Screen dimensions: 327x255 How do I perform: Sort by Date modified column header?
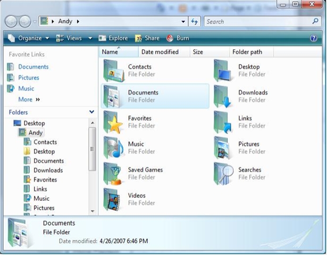(x=164, y=52)
